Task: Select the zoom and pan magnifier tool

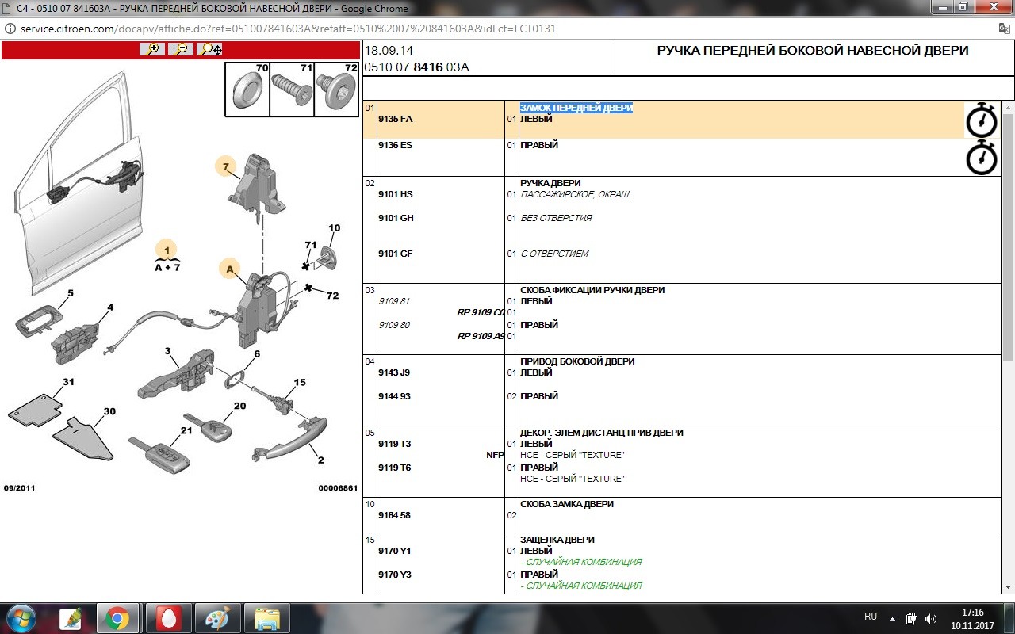Action: pyautogui.click(x=211, y=49)
